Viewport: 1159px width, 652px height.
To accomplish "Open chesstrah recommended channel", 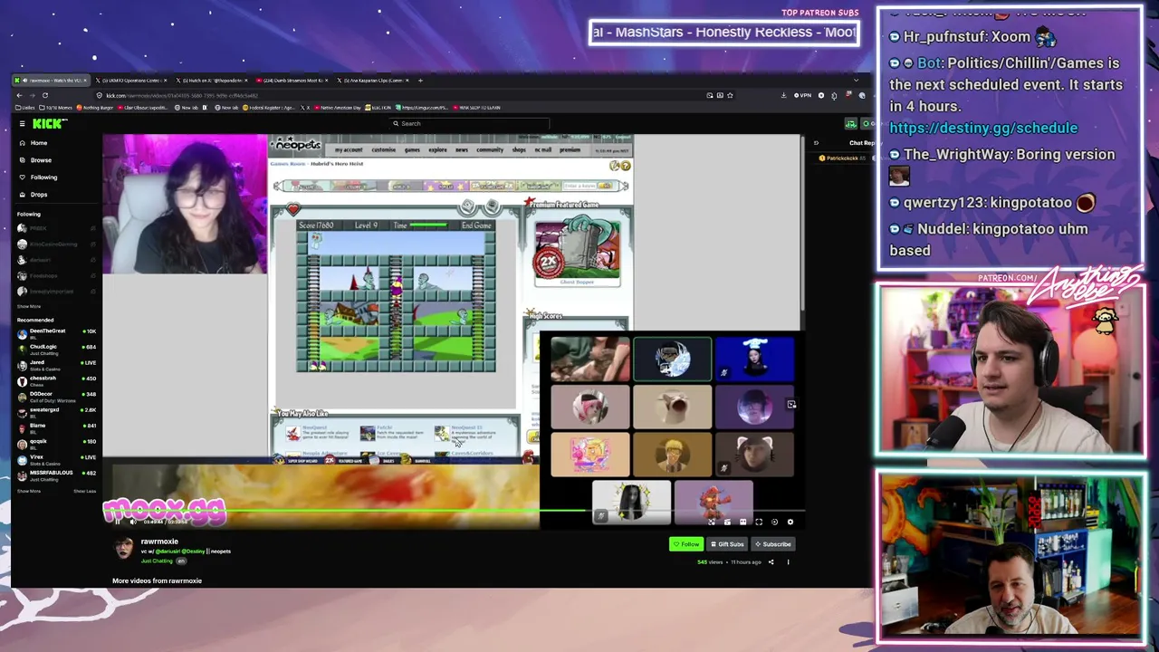I will click(x=56, y=379).
